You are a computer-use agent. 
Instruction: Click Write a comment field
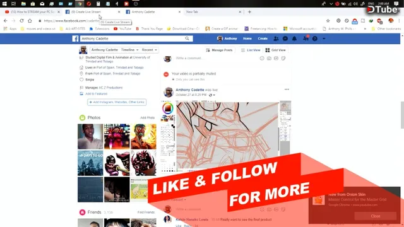(216, 59)
